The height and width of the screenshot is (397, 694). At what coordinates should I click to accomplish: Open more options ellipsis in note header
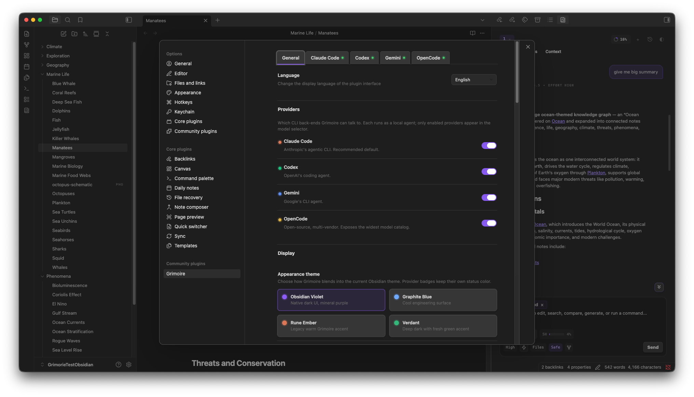click(x=482, y=33)
